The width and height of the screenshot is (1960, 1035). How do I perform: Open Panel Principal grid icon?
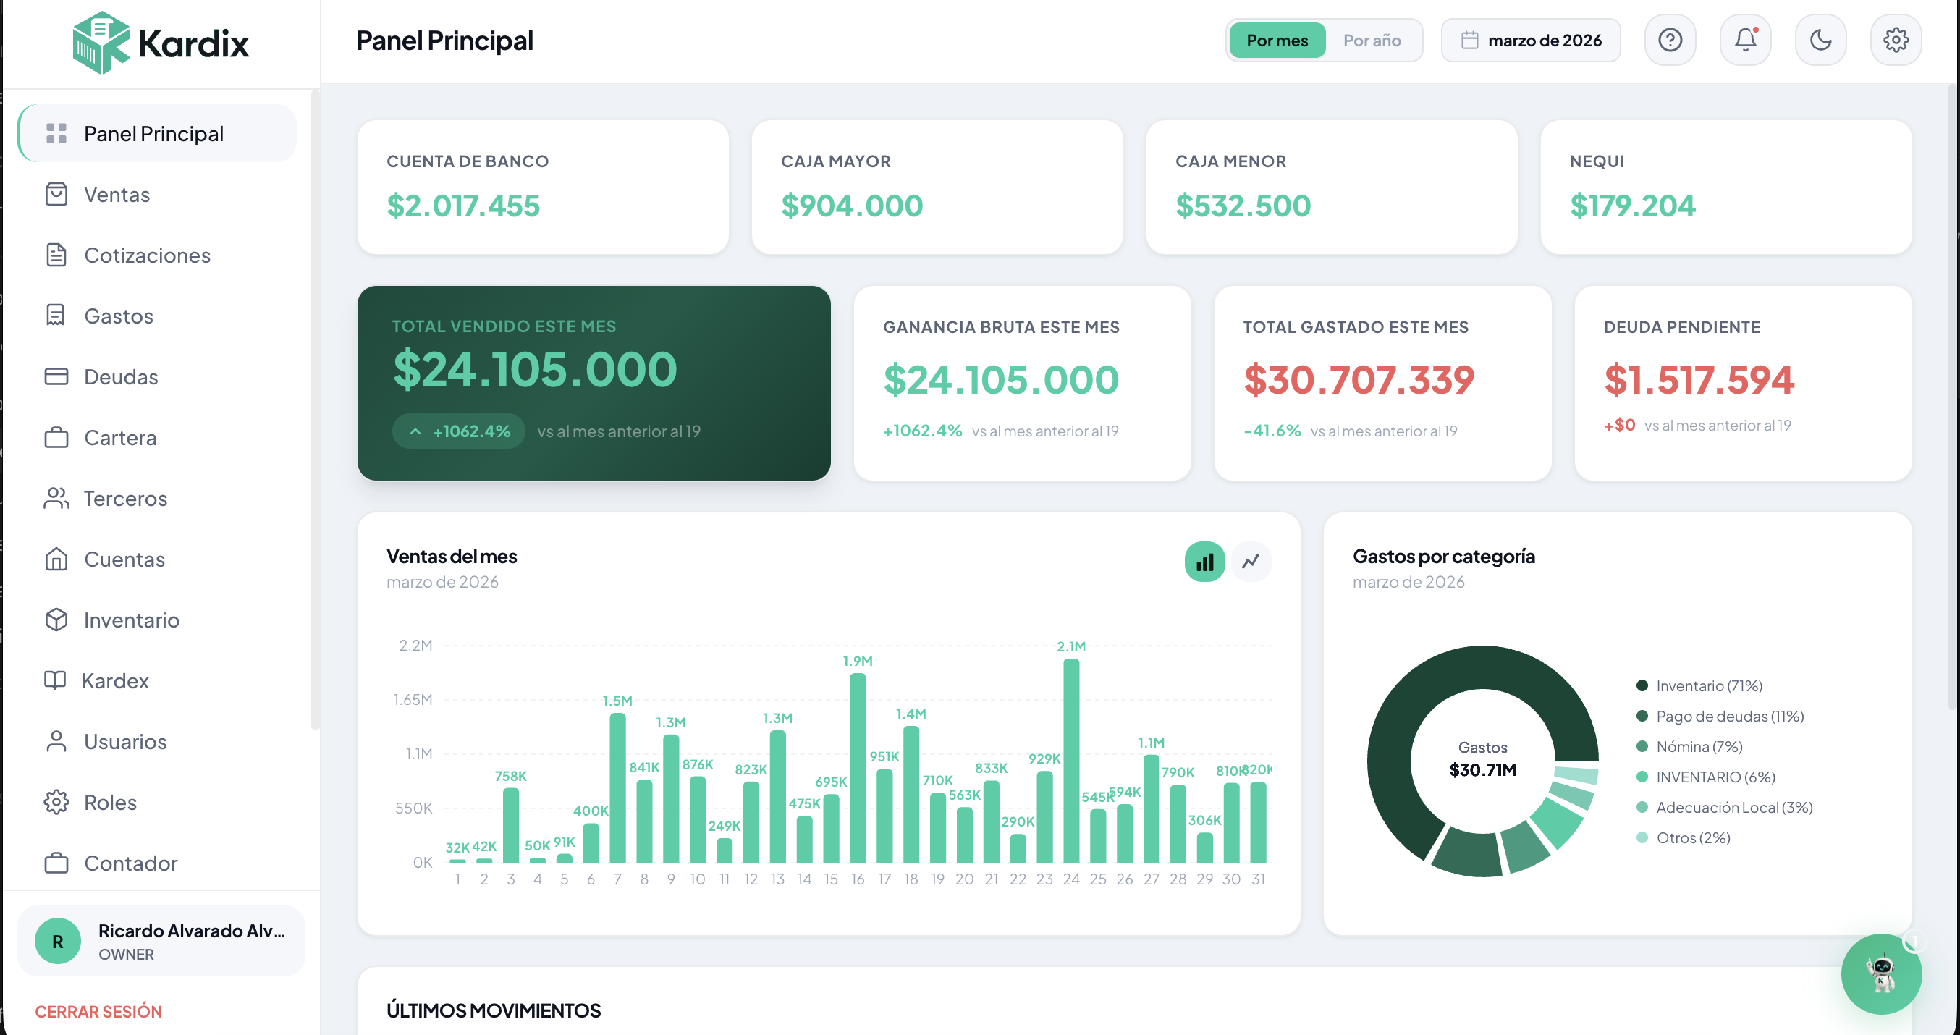[56, 133]
